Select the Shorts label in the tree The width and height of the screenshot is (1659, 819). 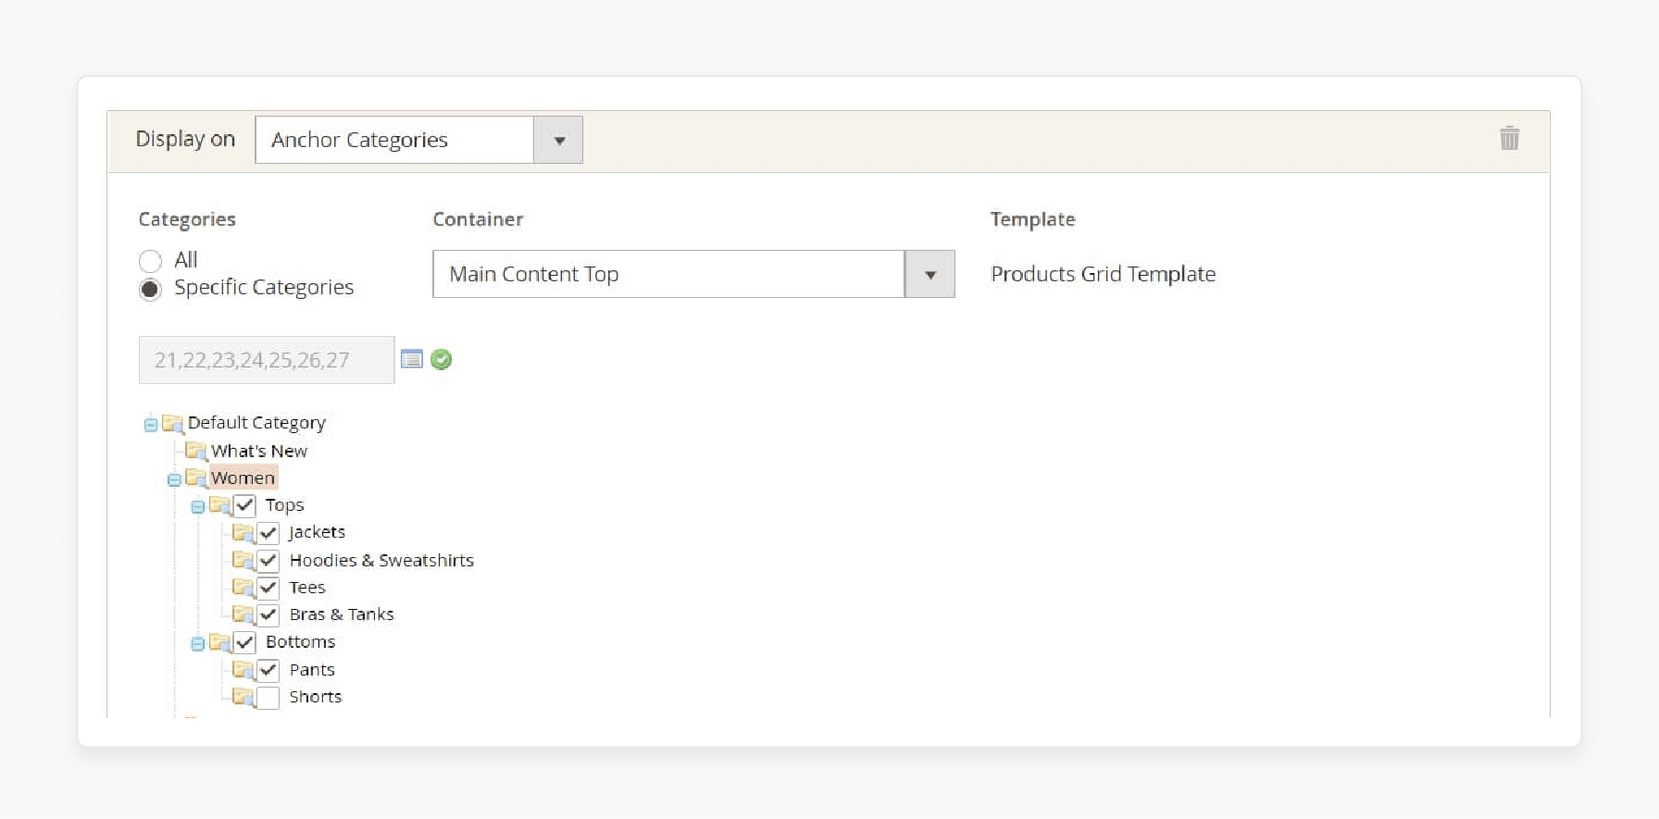click(x=316, y=696)
